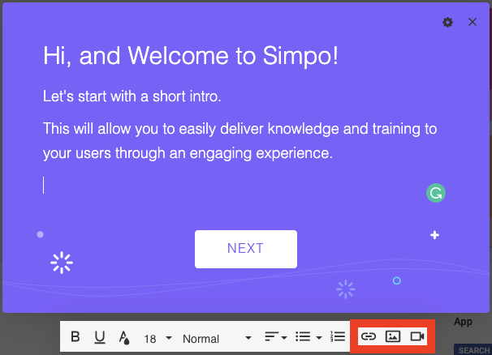Viewport: 492px width, 355px height.
Task: Close the Simpo welcome card
Action: click(473, 22)
